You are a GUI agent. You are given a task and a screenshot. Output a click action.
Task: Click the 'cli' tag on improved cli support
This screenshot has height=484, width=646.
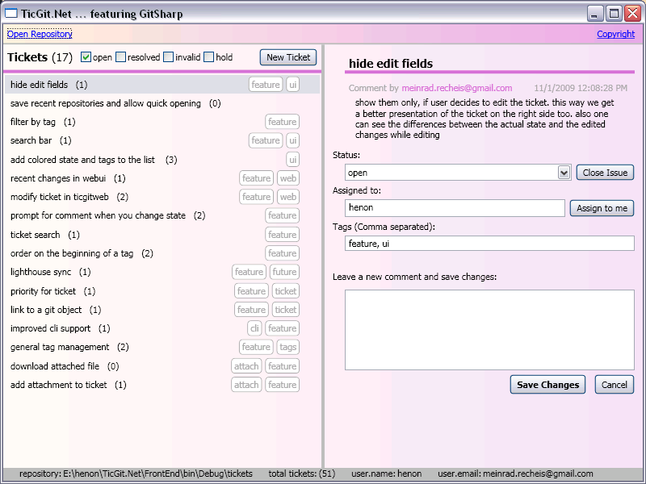254,328
